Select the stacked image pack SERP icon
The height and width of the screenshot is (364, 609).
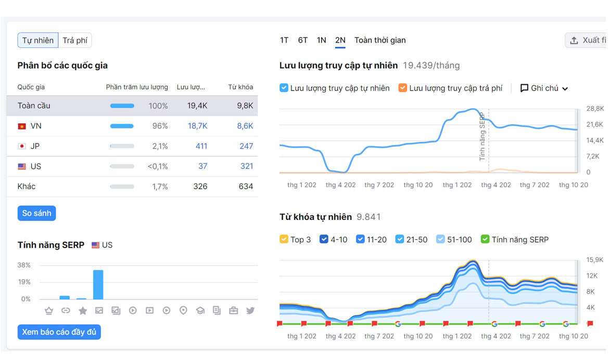click(x=116, y=310)
